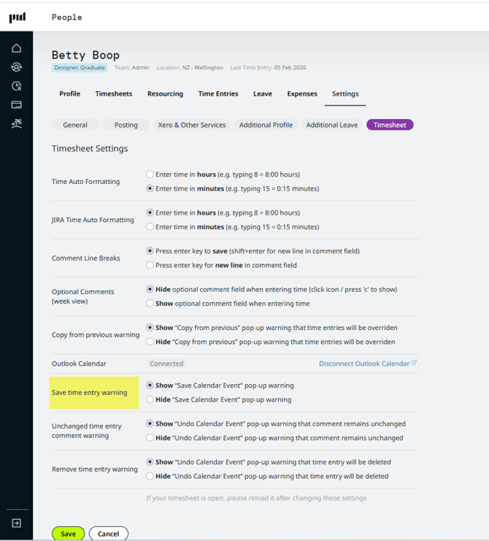
Task: Select JIRA time formatting in minutes
Action: coord(150,227)
